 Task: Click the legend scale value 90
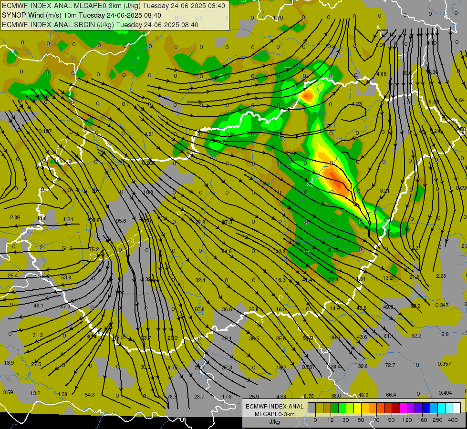[x=392, y=420]
